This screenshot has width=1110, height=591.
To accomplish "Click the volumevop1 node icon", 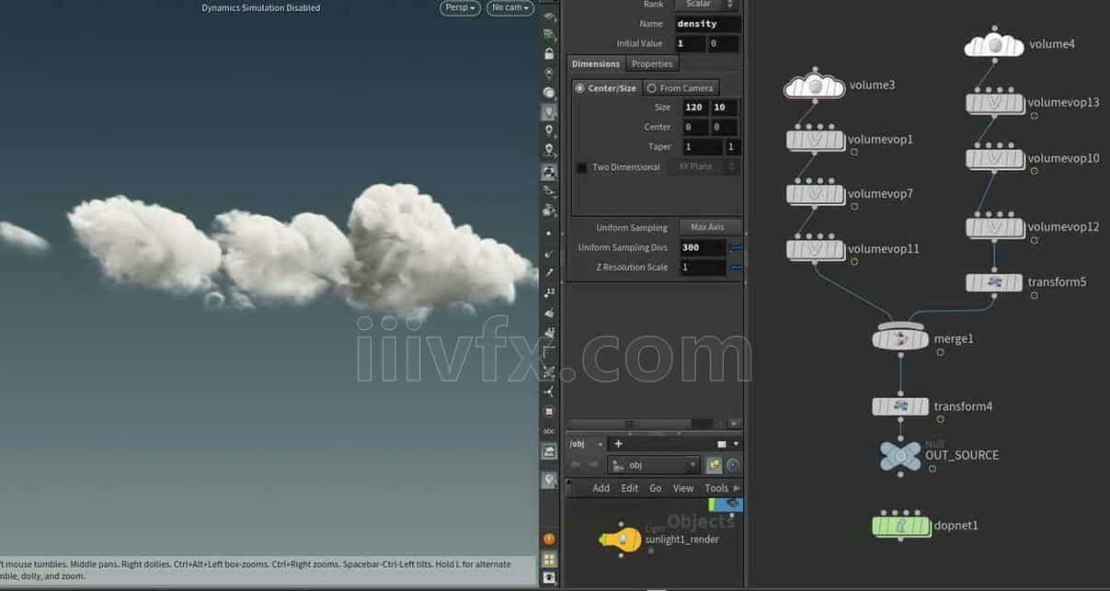I will coord(815,140).
